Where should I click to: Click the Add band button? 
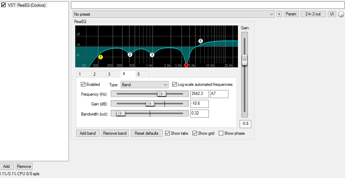(x=88, y=133)
